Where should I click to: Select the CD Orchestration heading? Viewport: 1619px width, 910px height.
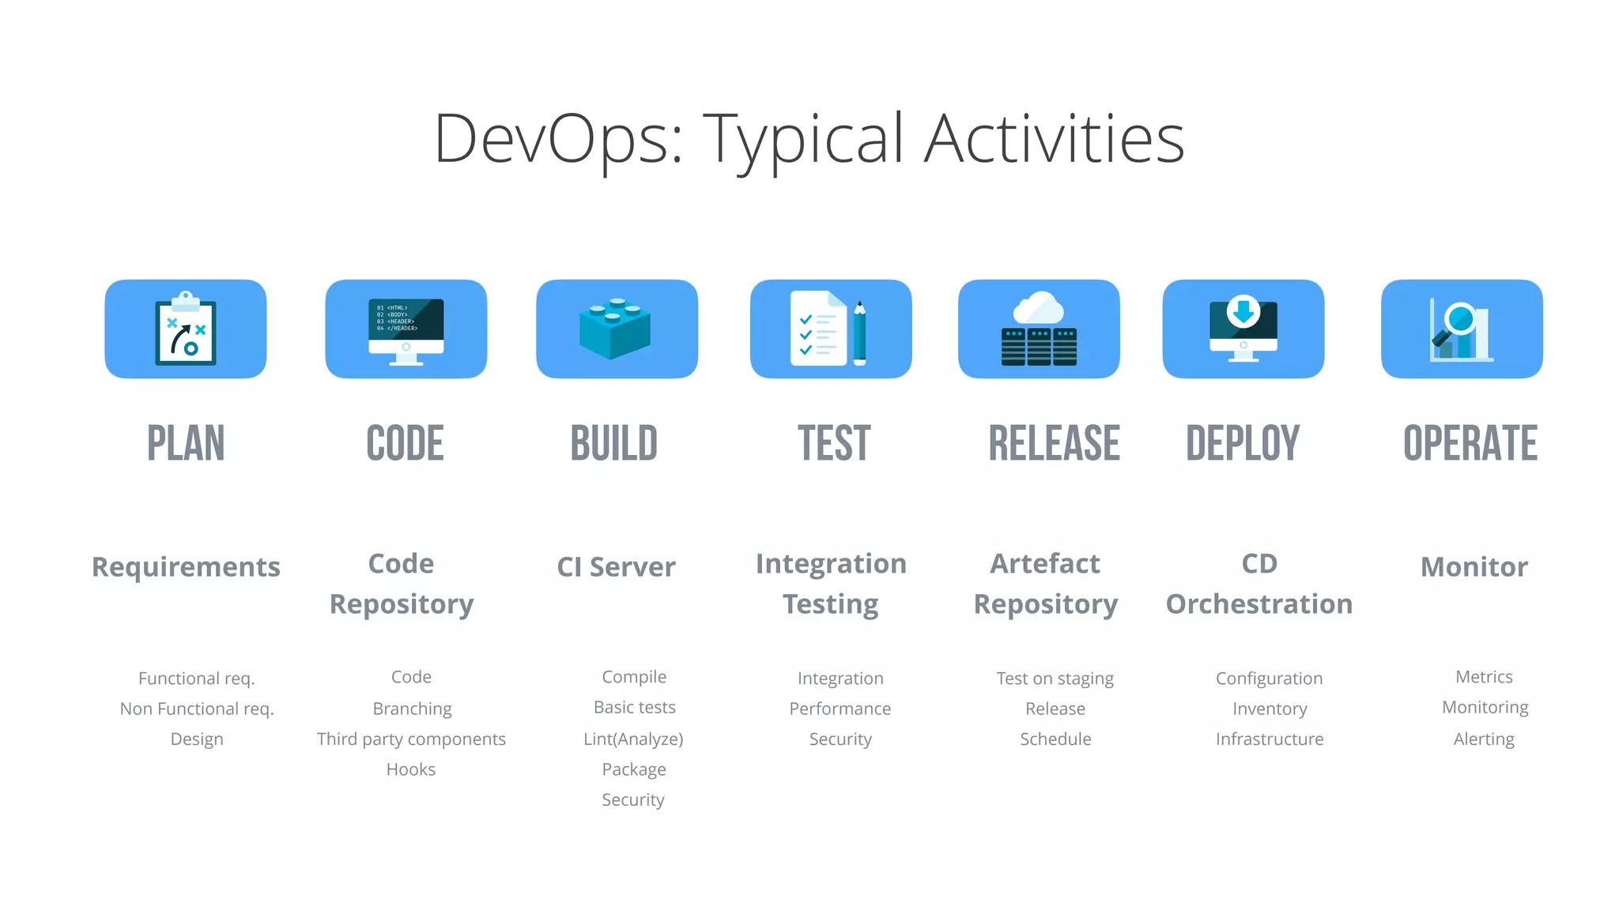[1259, 584]
